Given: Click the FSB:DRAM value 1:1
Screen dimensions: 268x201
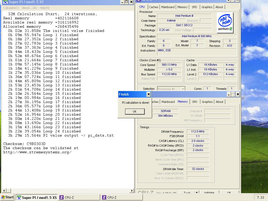Looking at the screenshot, I should click(198, 136).
